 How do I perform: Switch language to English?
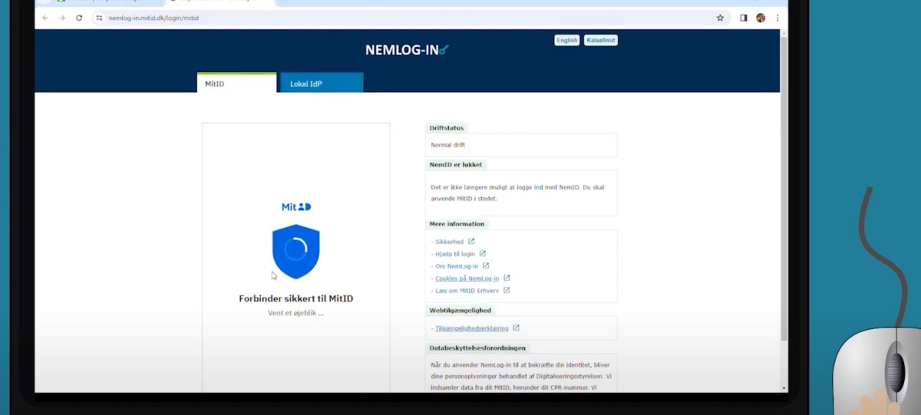(x=567, y=40)
